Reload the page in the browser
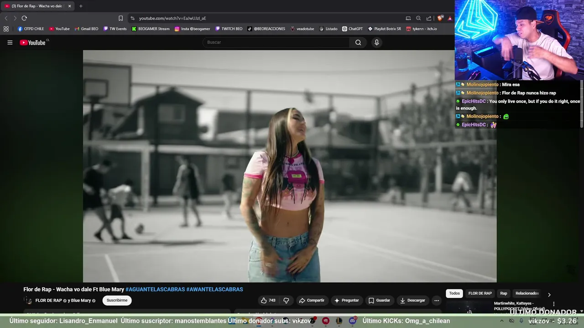Viewport: 584px width, 328px height. [24, 18]
